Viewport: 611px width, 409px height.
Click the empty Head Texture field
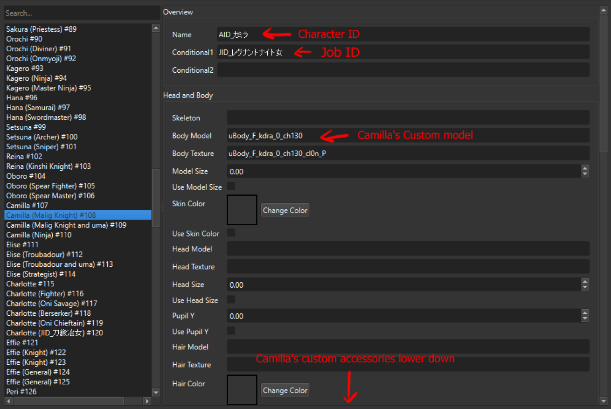pyautogui.click(x=408, y=266)
